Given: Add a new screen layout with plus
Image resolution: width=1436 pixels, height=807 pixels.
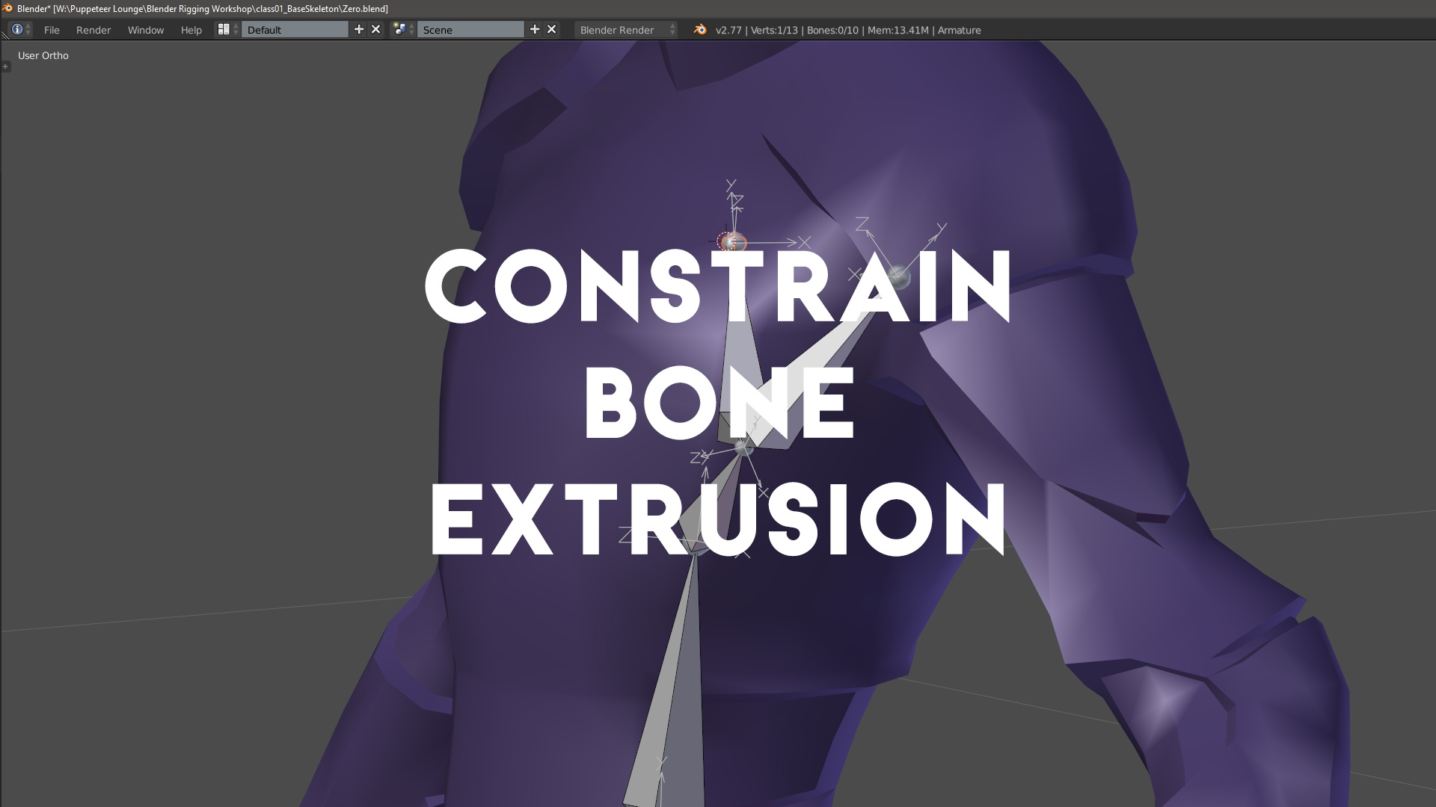Looking at the screenshot, I should pos(359,30).
